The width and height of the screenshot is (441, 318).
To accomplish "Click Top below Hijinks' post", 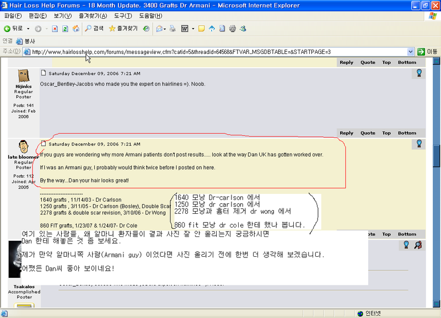I will [x=386, y=133].
